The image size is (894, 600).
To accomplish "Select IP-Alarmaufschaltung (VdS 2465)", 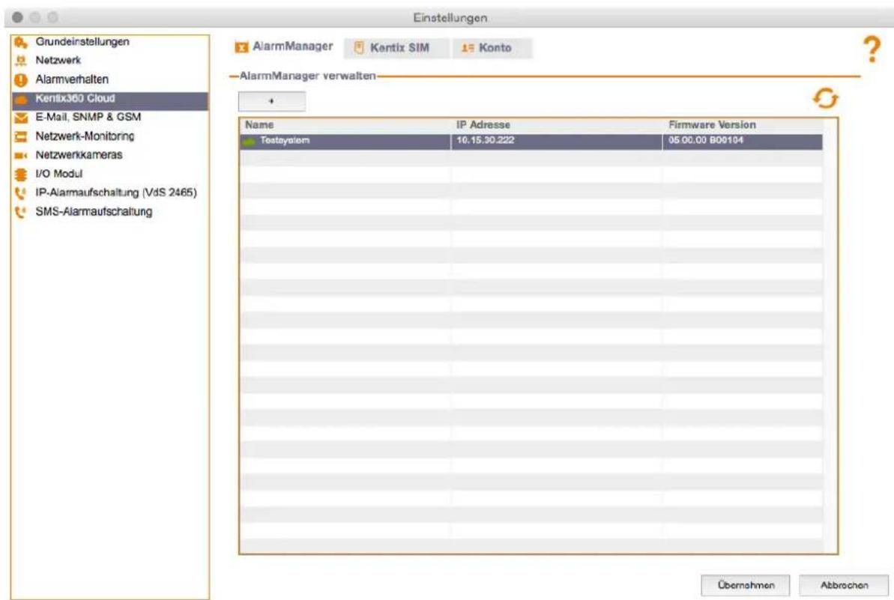I will click(x=115, y=193).
